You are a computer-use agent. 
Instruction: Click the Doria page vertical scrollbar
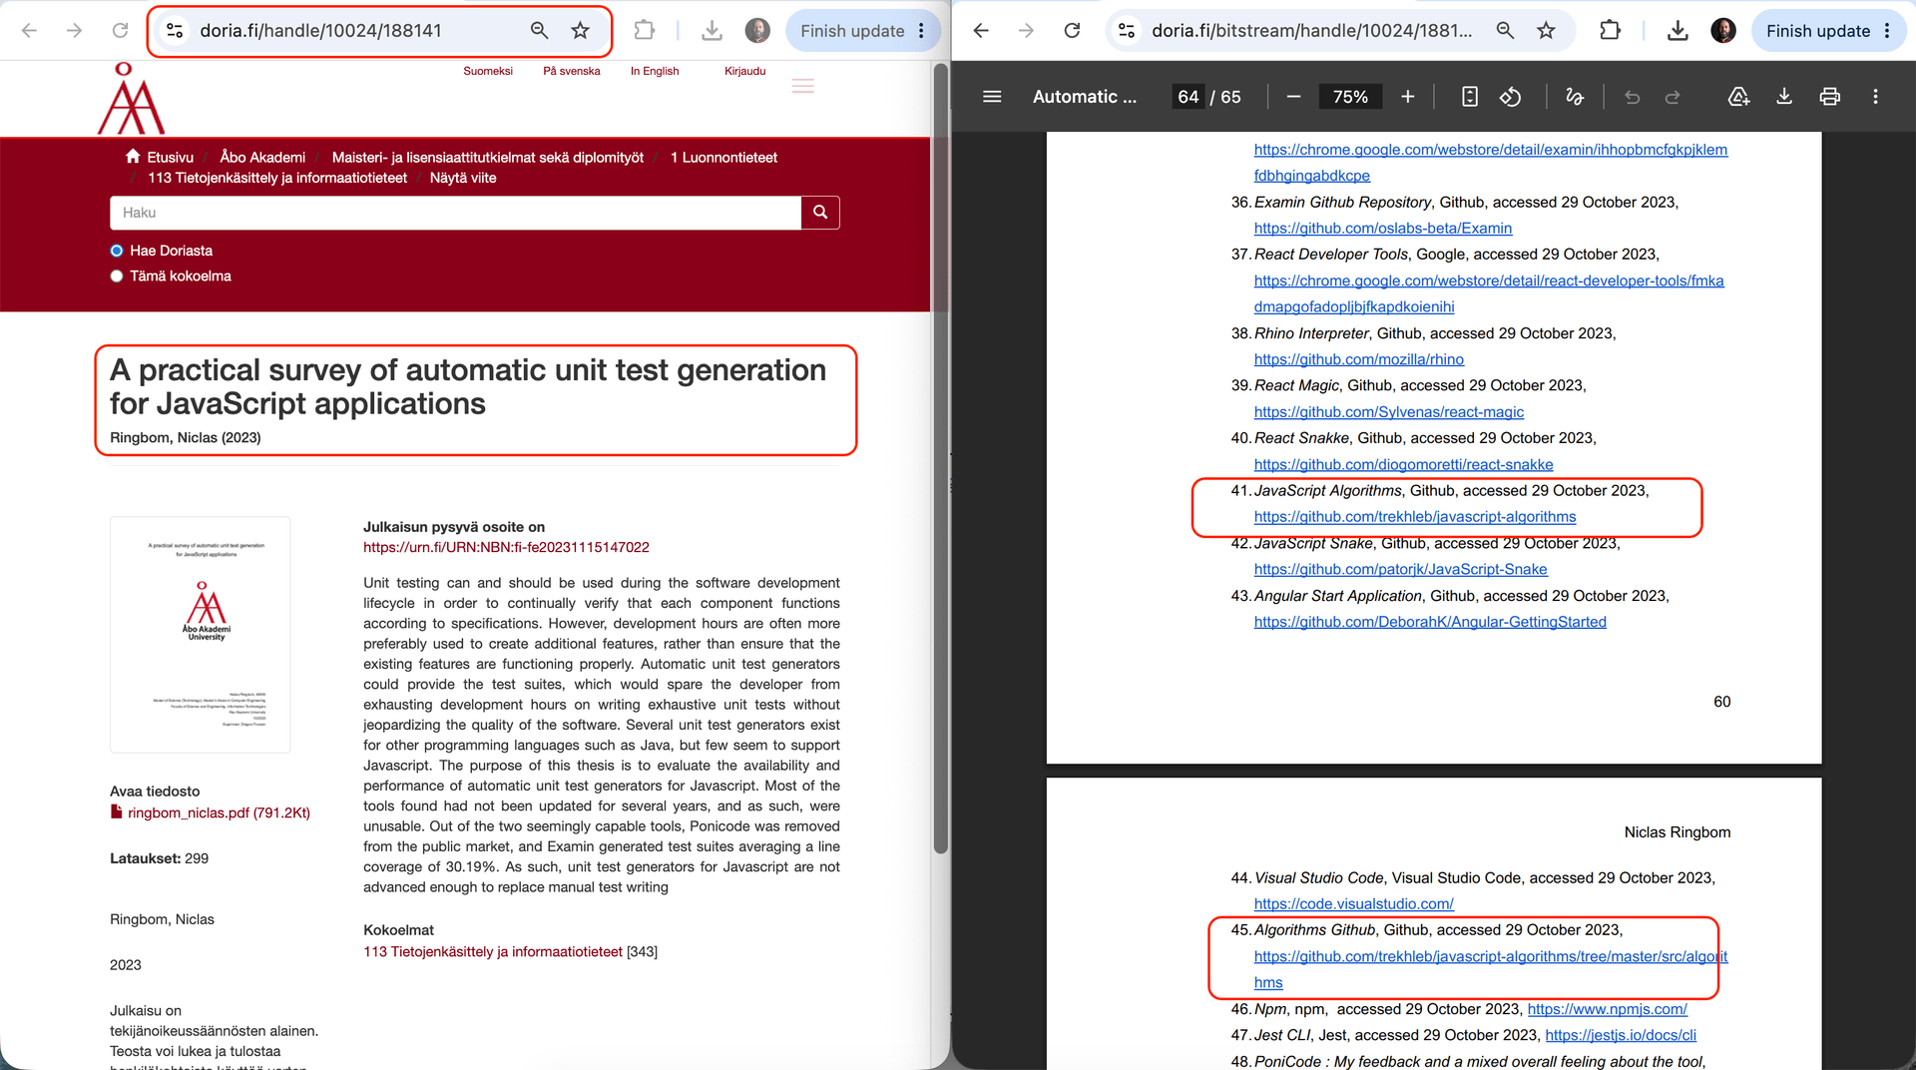point(940,459)
